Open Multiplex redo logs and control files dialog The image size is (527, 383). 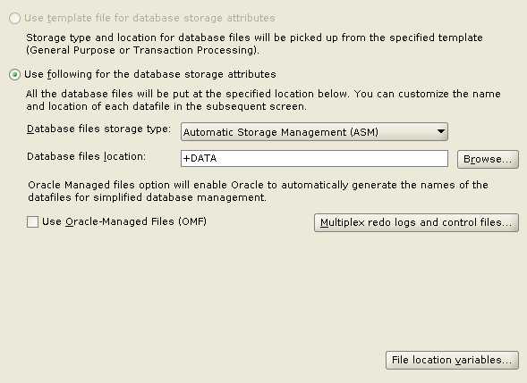(x=416, y=222)
